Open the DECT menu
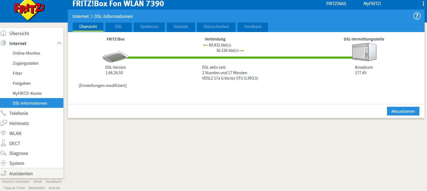The height and width of the screenshot is (191, 427). click(32, 143)
